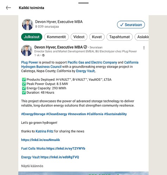Screen dimensions: 167x175
Task: Open Katrina Fritz profile link
Action: click(45, 131)
